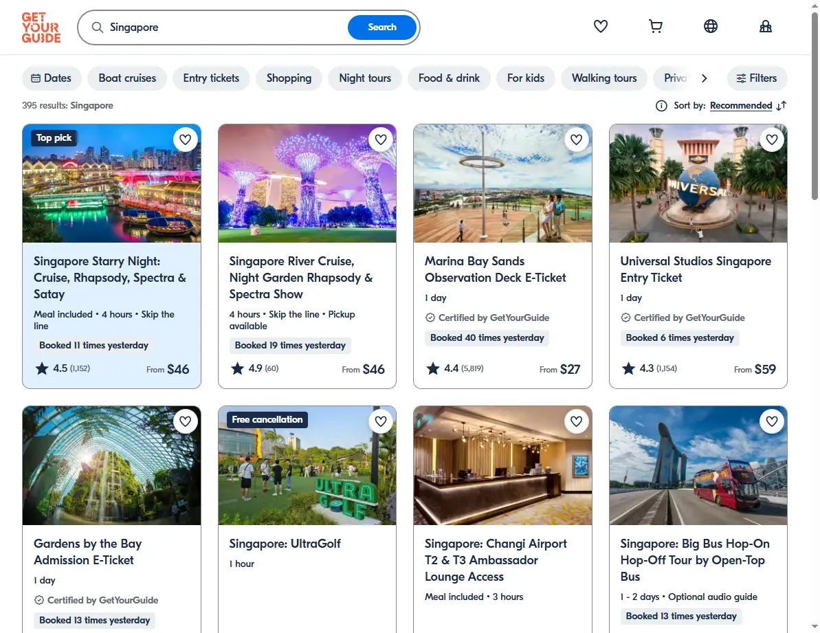The image size is (820, 633).
Task: Click 'Booked 40 times yesterday' label
Action: point(487,337)
